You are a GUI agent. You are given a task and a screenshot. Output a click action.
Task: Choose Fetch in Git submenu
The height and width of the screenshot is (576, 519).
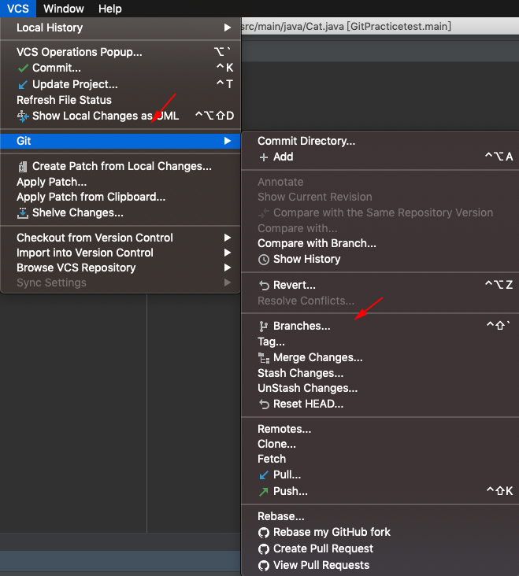[x=380, y=460]
